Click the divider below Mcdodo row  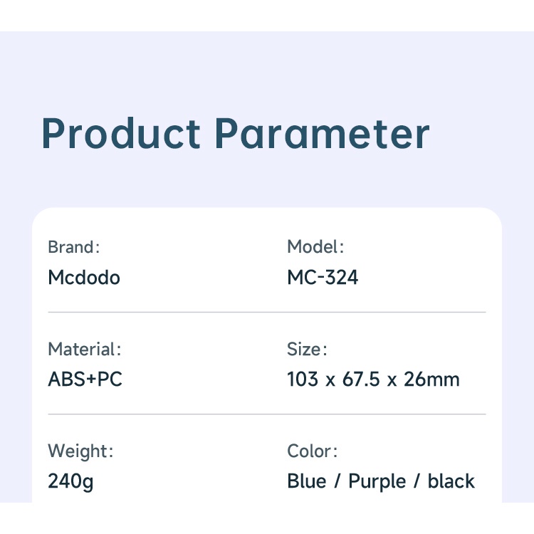pyautogui.click(x=267, y=312)
